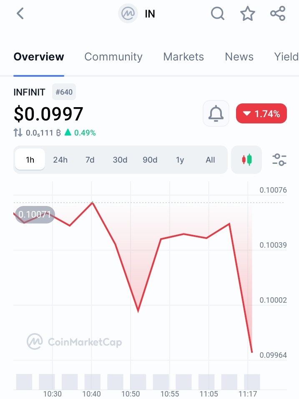Toggle the 1.74% change badge

pyautogui.click(x=261, y=113)
